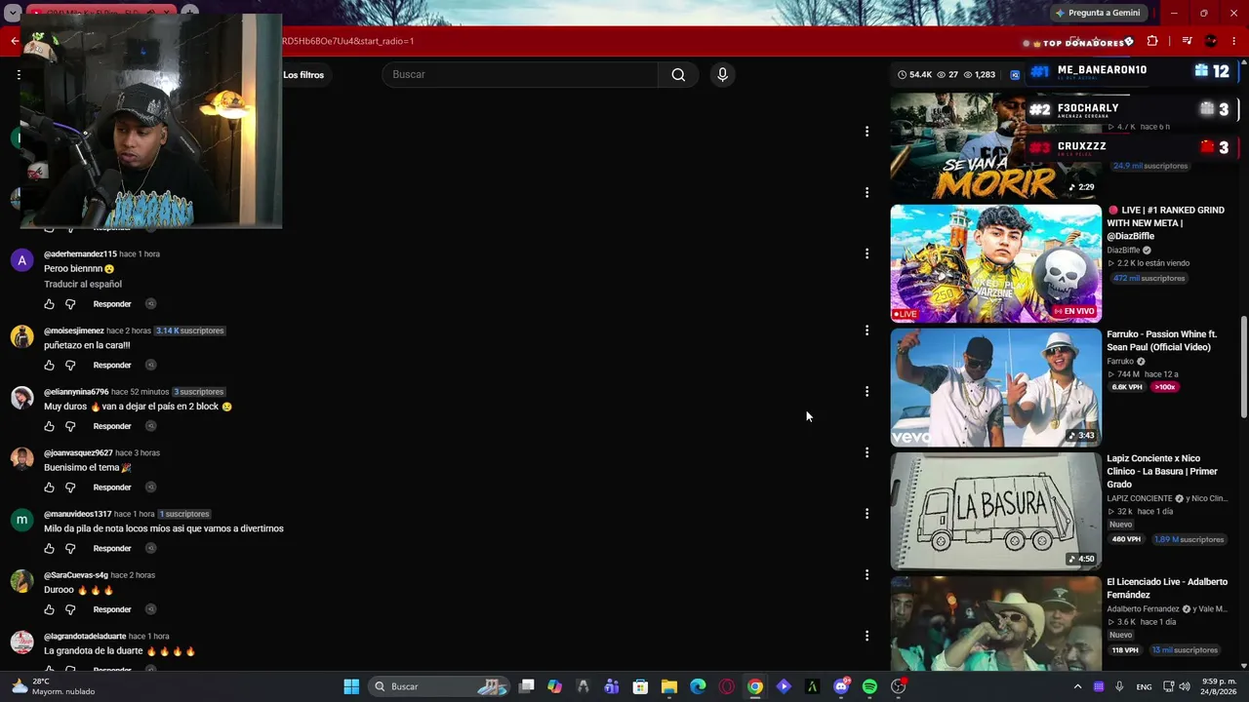Viewport: 1249px width, 702px height.
Task: Open Copilot from the taskbar
Action: click(554, 686)
